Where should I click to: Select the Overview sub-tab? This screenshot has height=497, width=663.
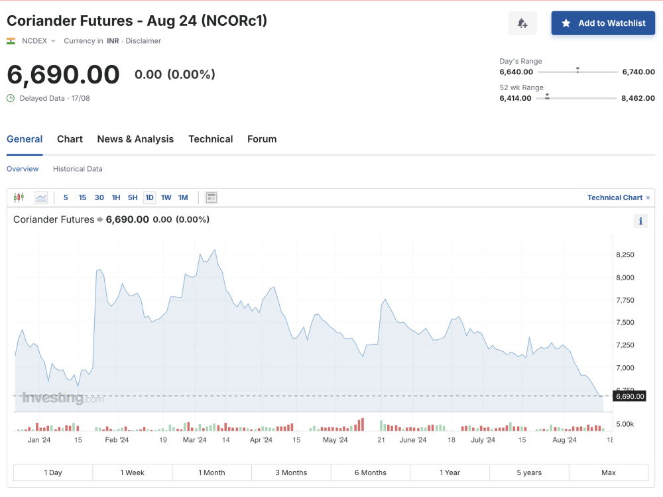[23, 168]
